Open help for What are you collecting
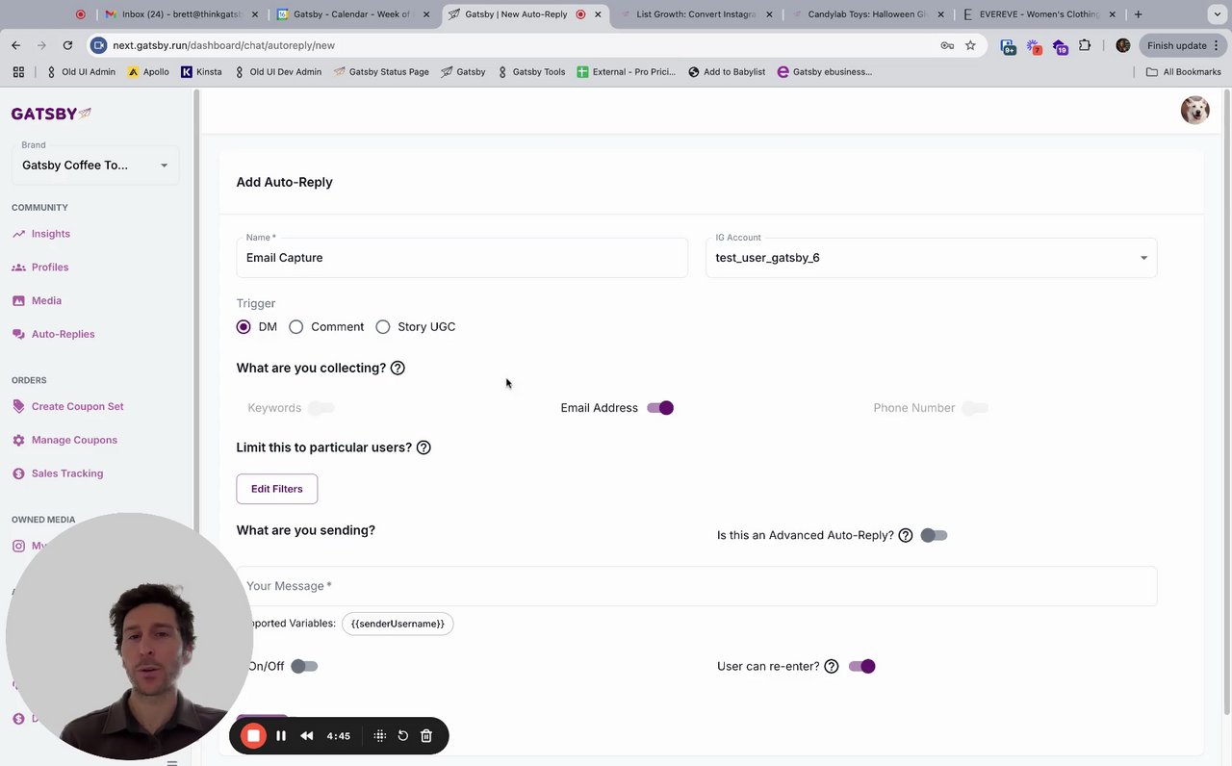The width and height of the screenshot is (1232, 766). coord(398,369)
